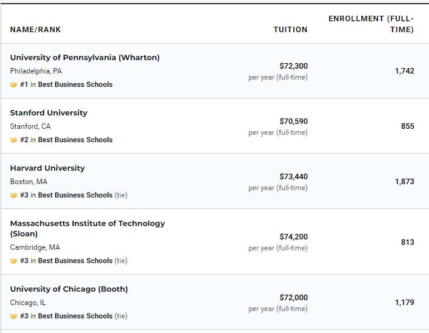The height and width of the screenshot is (333, 429).
Task: Click the 1,873 enrollment figure for Harvard
Action: pyautogui.click(x=404, y=182)
